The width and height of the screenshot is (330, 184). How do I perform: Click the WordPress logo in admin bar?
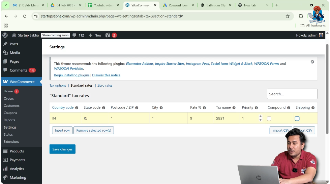5,35
